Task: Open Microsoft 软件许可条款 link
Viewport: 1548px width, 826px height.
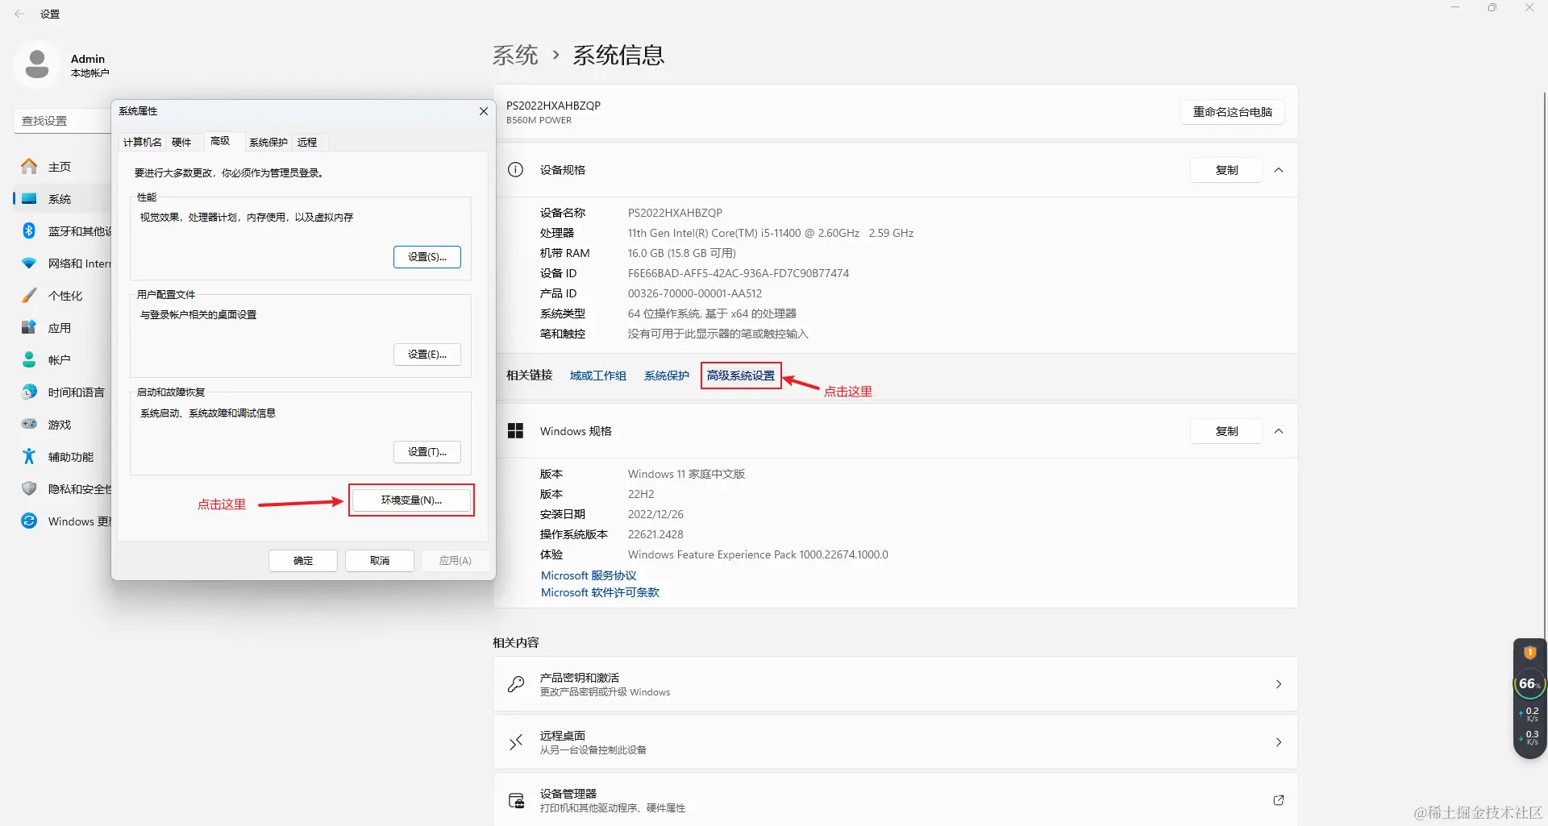Action: coord(600,592)
